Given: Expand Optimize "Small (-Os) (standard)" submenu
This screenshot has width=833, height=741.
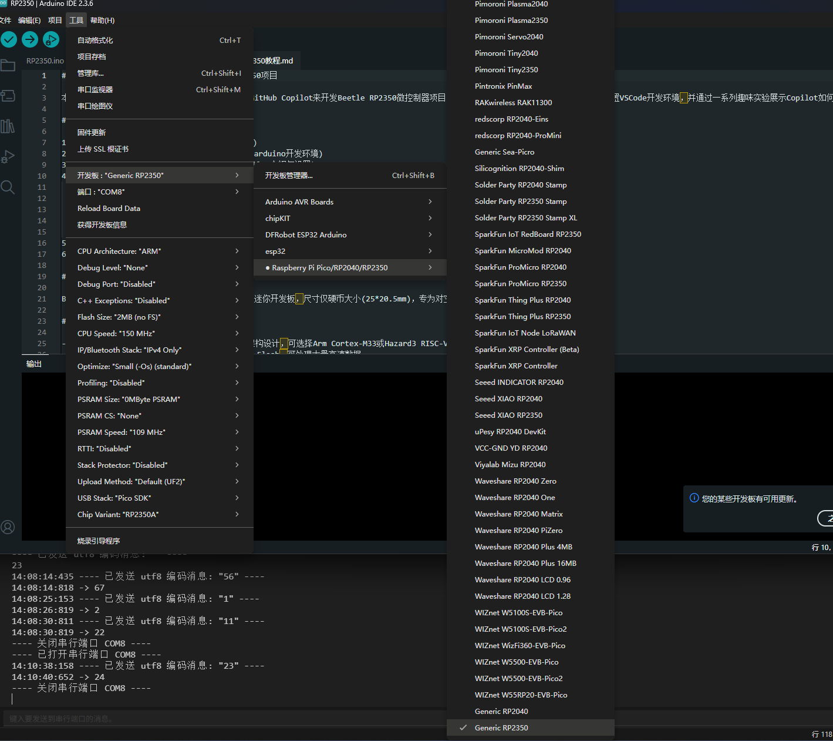Looking at the screenshot, I should coord(160,366).
